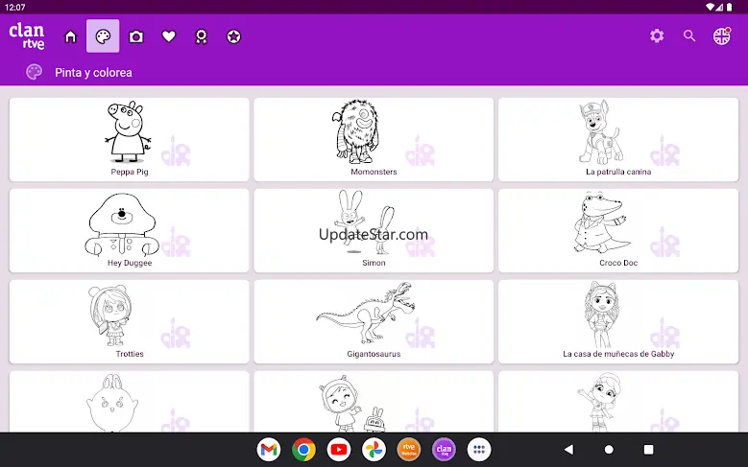
Task: Launch the orange RTVE app in taskbar
Action: click(409, 450)
